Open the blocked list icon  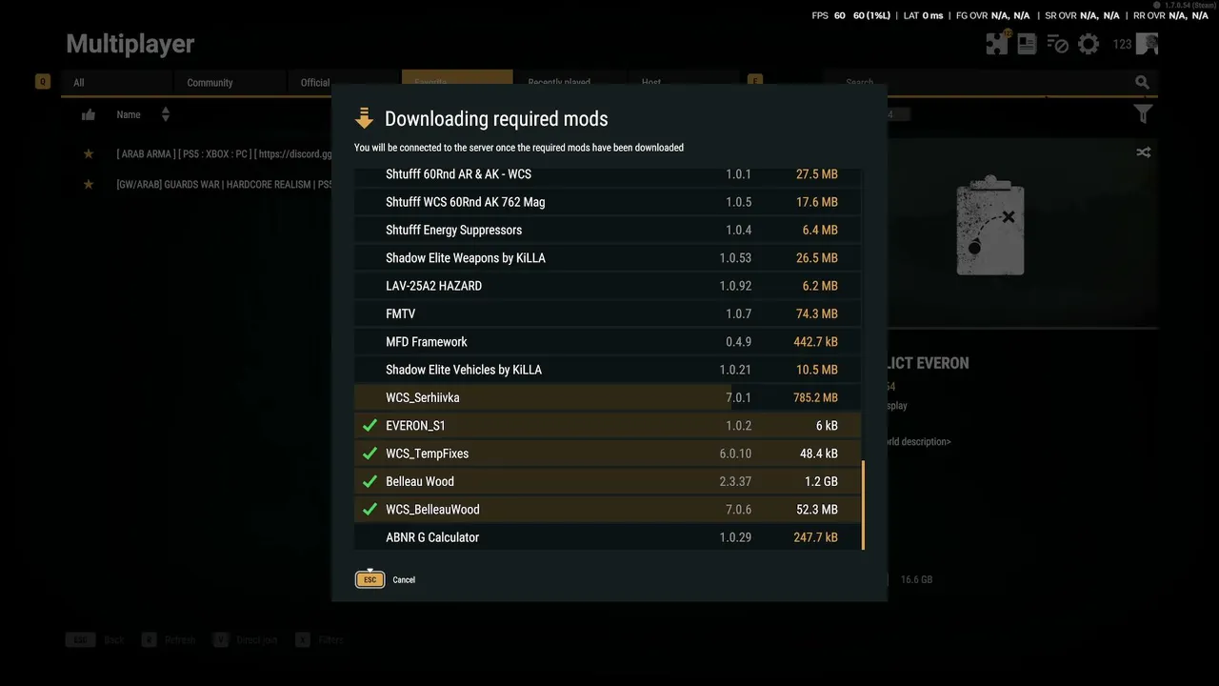click(x=1057, y=44)
